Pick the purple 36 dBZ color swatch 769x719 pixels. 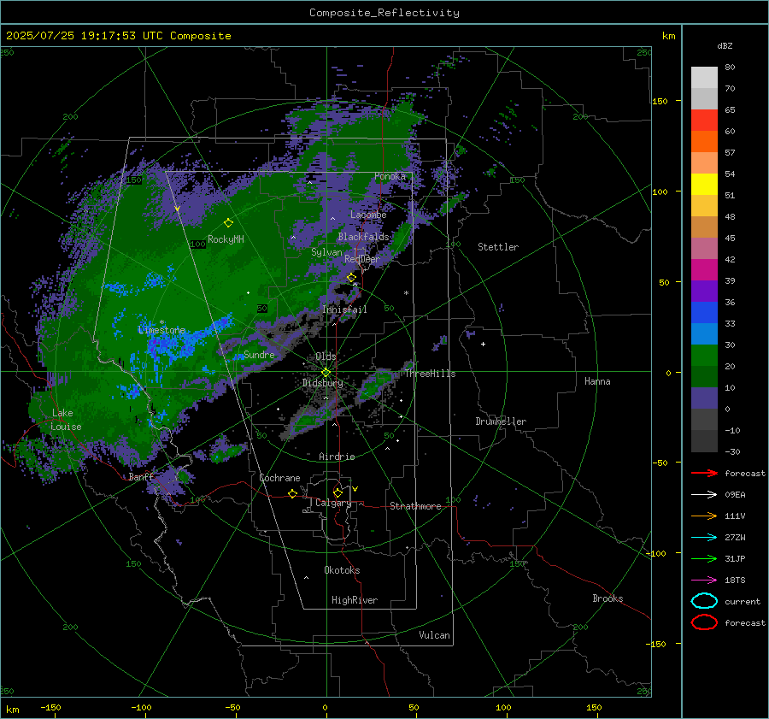pos(704,291)
